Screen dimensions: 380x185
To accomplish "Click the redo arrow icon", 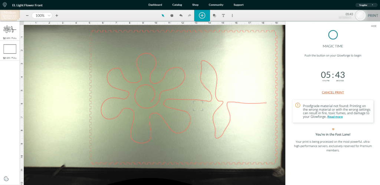I will (x=190, y=16).
